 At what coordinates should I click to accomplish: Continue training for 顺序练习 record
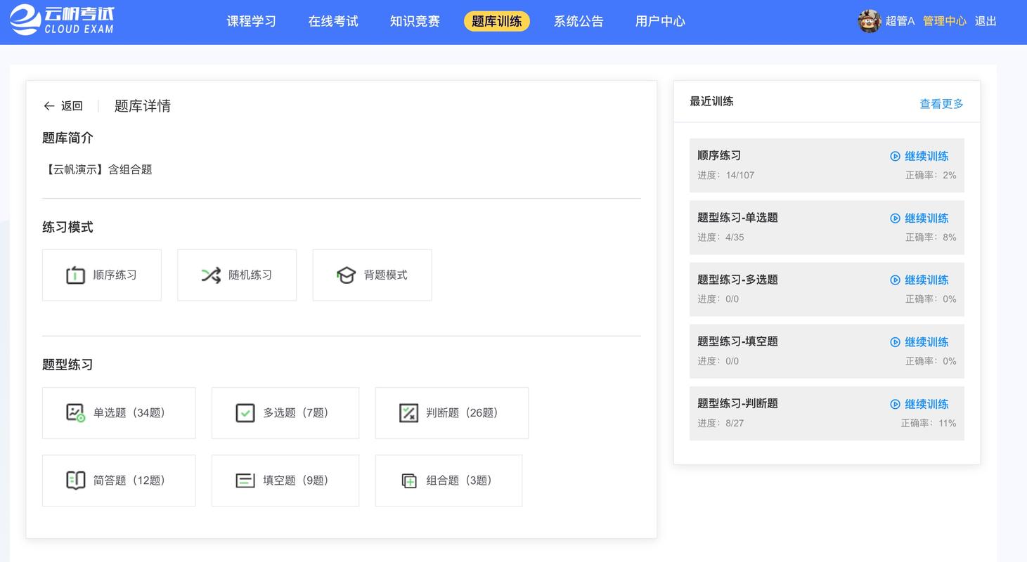click(x=919, y=156)
